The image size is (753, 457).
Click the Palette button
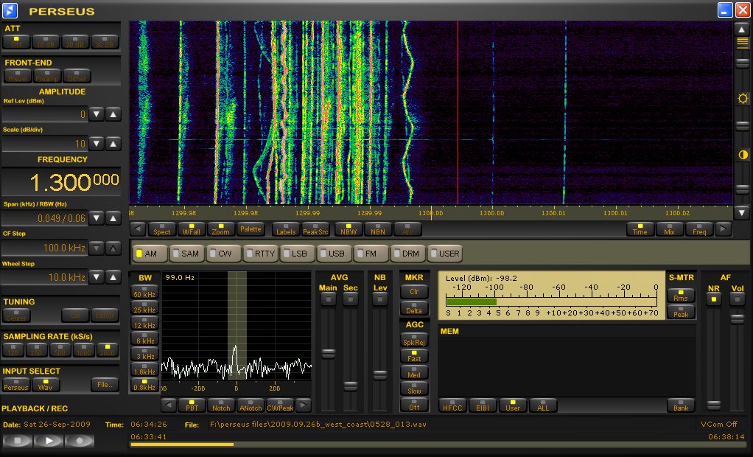click(251, 229)
